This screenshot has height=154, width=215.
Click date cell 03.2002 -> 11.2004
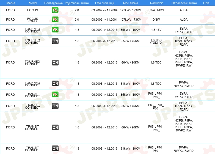point(104,10)
